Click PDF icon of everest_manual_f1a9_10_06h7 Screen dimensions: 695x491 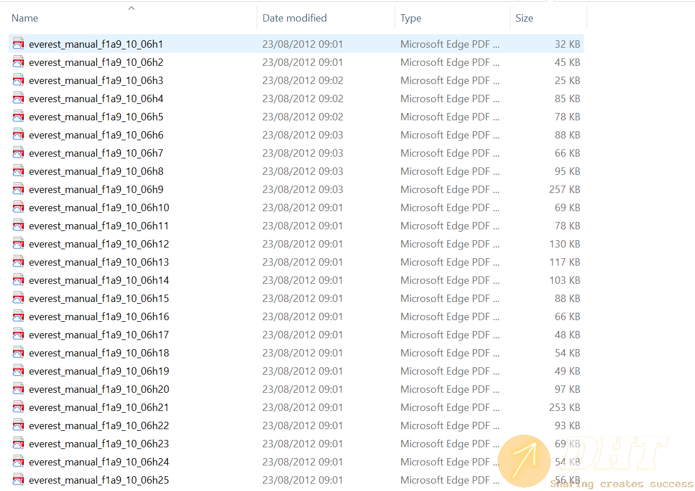pyautogui.click(x=19, y=153)
